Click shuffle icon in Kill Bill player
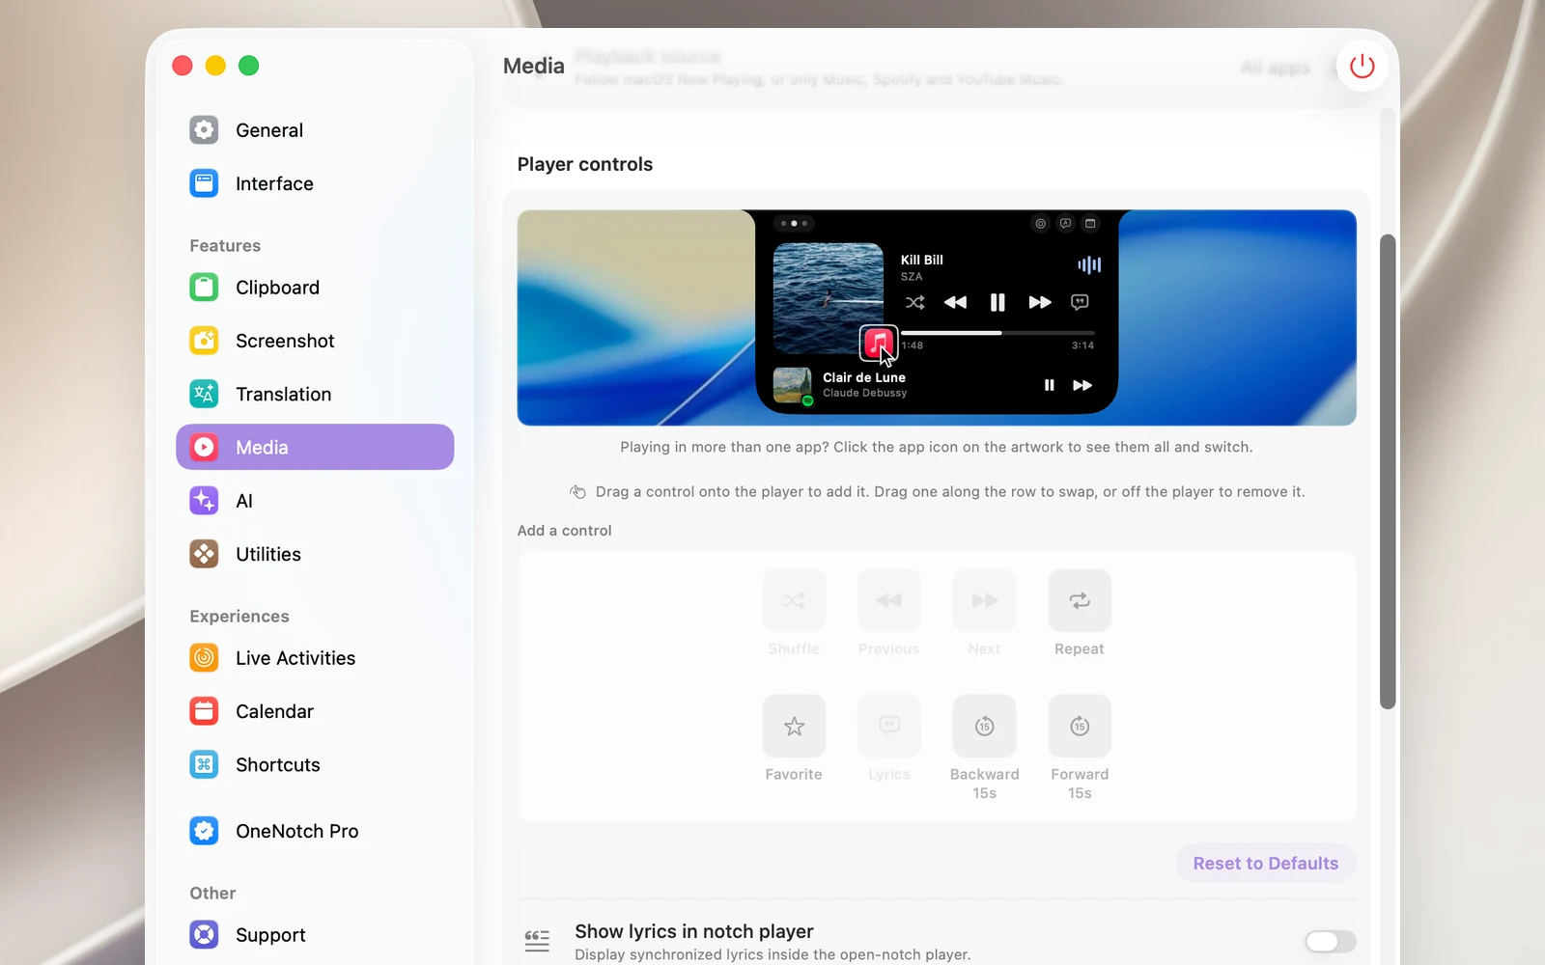1545x965 pixels. click(x=915, y=302)
